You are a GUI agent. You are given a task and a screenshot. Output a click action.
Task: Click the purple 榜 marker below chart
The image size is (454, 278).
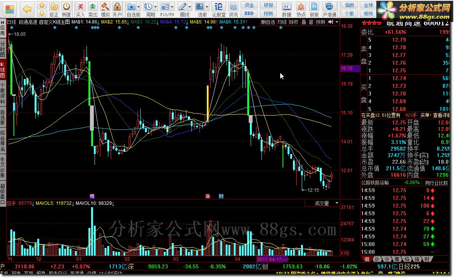[92, 196]
